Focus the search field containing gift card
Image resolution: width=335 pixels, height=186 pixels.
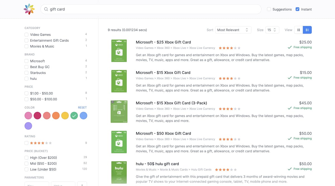[151, 9]
